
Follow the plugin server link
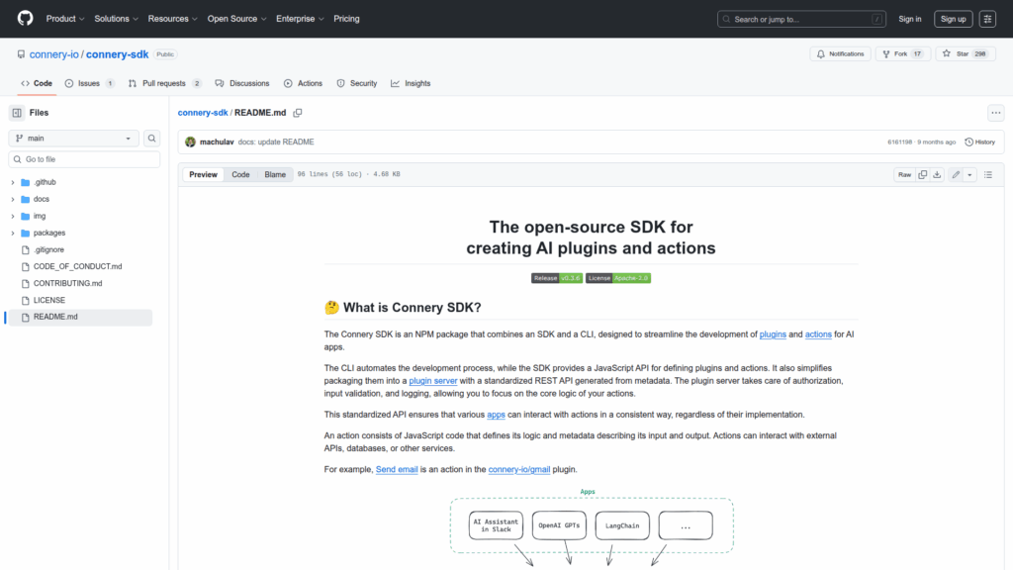point(433,381)
